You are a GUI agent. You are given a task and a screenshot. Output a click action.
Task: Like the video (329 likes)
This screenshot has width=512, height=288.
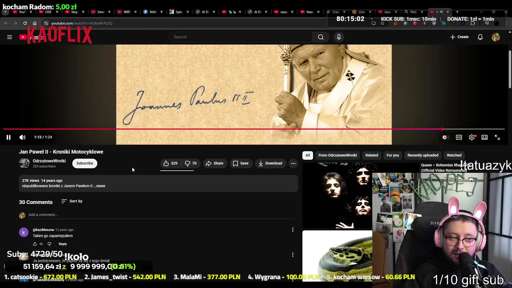pos(170,163)
